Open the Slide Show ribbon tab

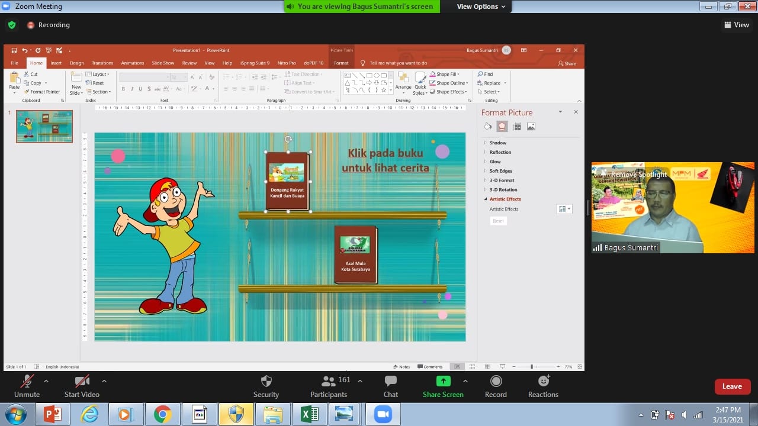tap(163, 63)
